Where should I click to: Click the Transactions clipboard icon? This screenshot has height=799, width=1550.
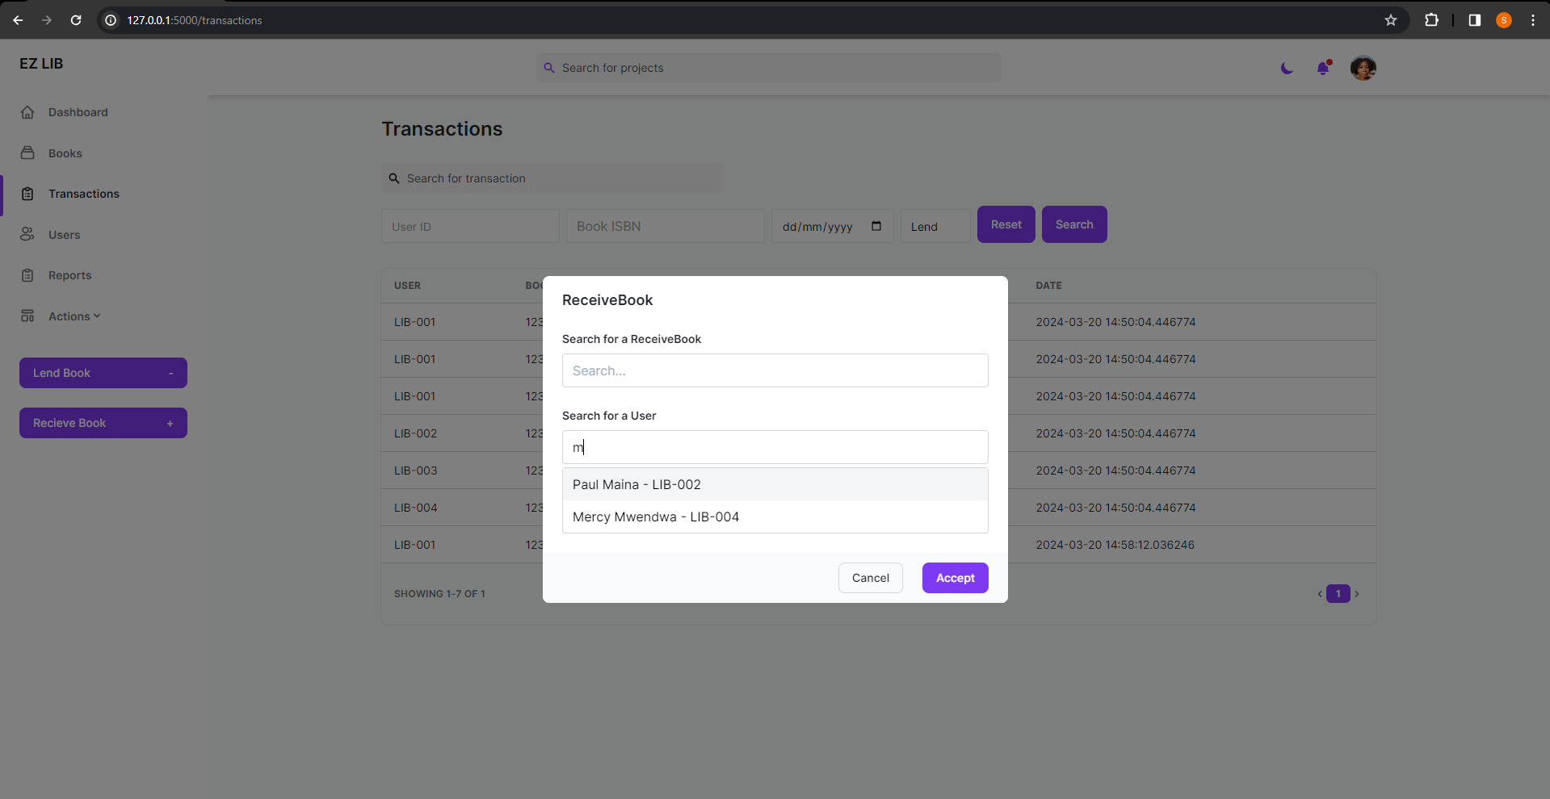(x=27, y=194)
